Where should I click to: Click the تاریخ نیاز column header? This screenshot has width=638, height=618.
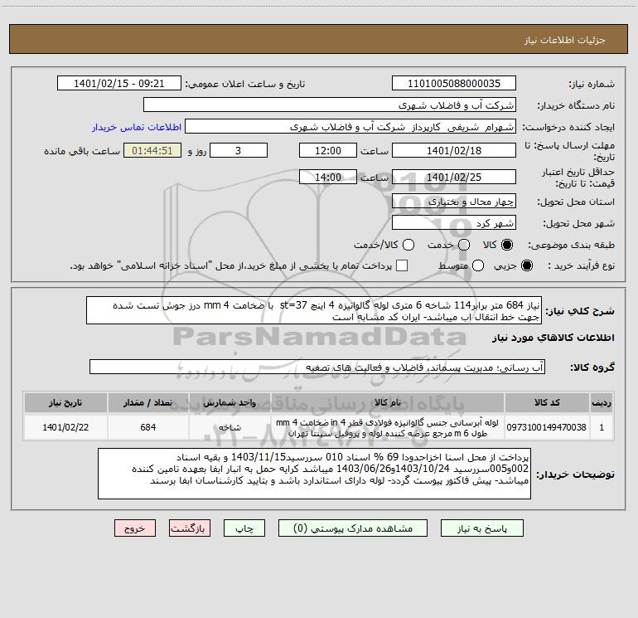tap(65, 402)
